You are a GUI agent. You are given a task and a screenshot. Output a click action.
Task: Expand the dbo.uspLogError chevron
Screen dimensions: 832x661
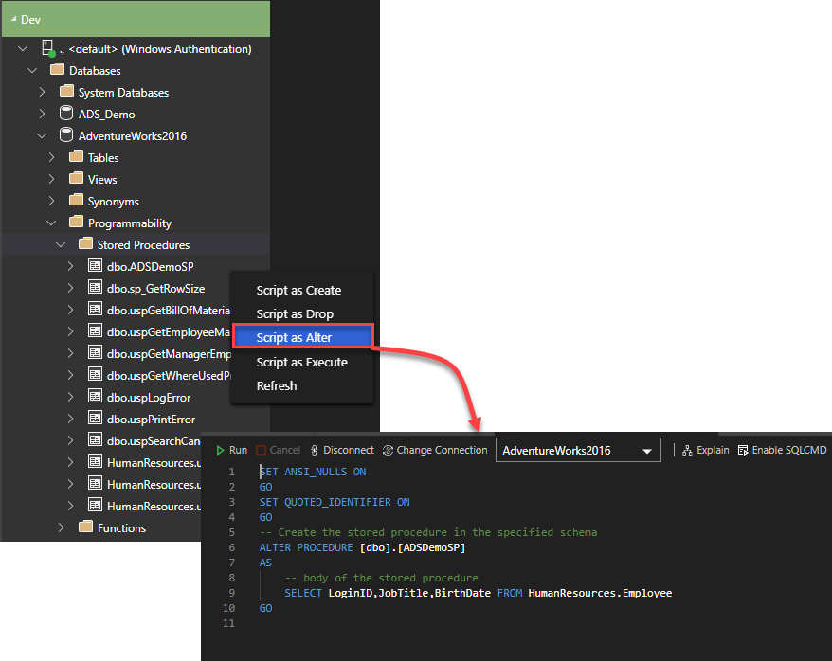pos(70,397)
